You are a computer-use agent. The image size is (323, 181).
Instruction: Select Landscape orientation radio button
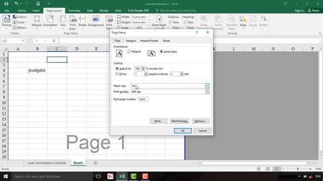161,51
